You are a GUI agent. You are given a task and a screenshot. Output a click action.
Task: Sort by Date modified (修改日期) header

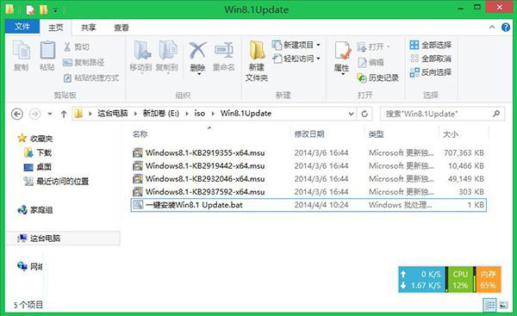point(309,133)
